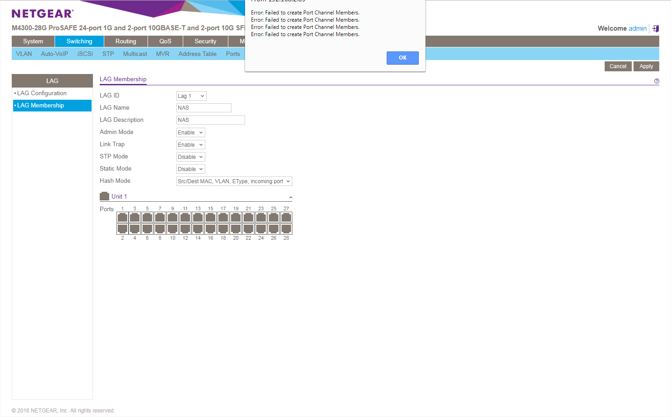Toggle port 2 LAG membership
This screenshot has height=417, width=671.
(x=122, y=229)
